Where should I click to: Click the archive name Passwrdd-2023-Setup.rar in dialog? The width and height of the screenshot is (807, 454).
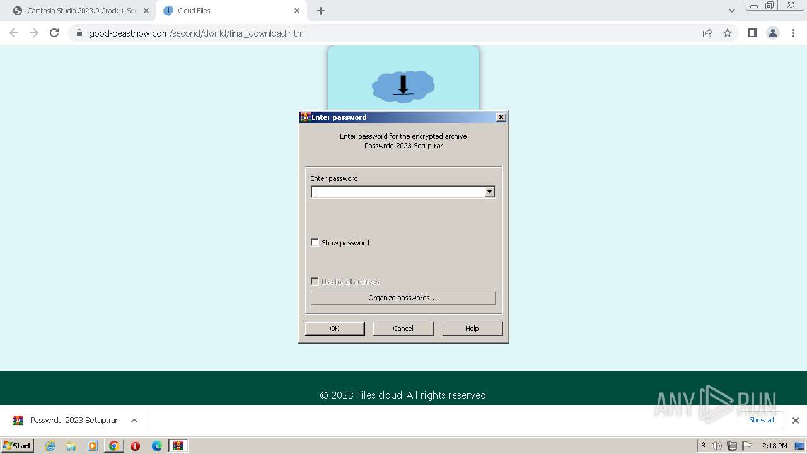point(403,146)
